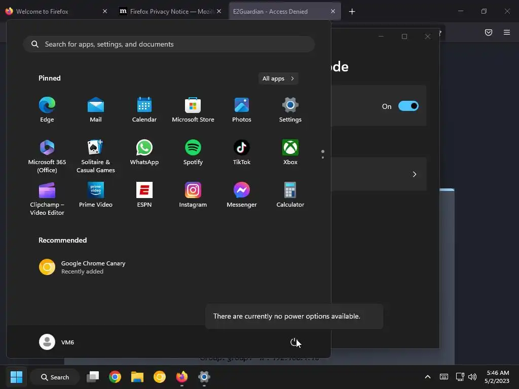This screenshot has height=389, width=519.
Task: Open the taskbar clock and date
Action: pos(497,377)
